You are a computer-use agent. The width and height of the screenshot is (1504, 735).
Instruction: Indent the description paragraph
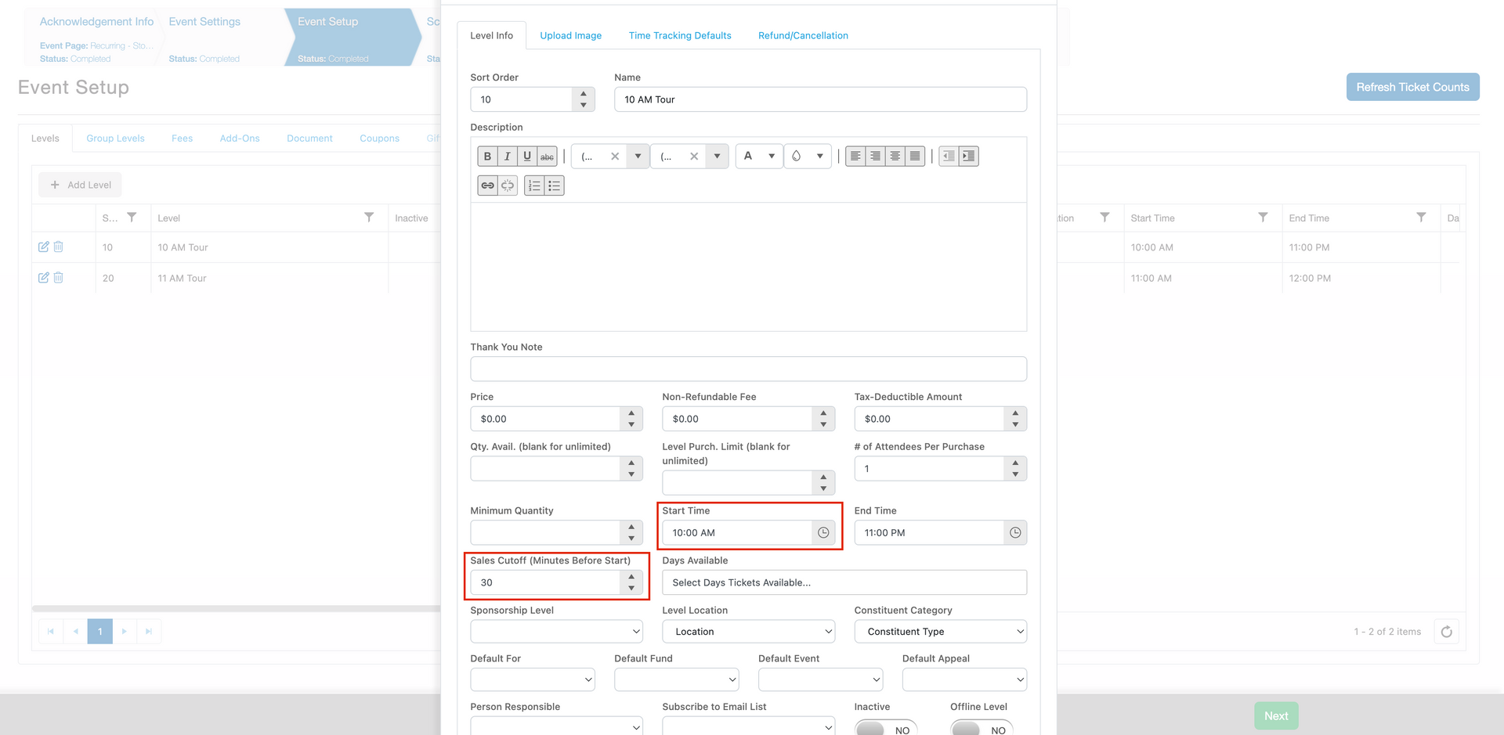coord(969,157)
